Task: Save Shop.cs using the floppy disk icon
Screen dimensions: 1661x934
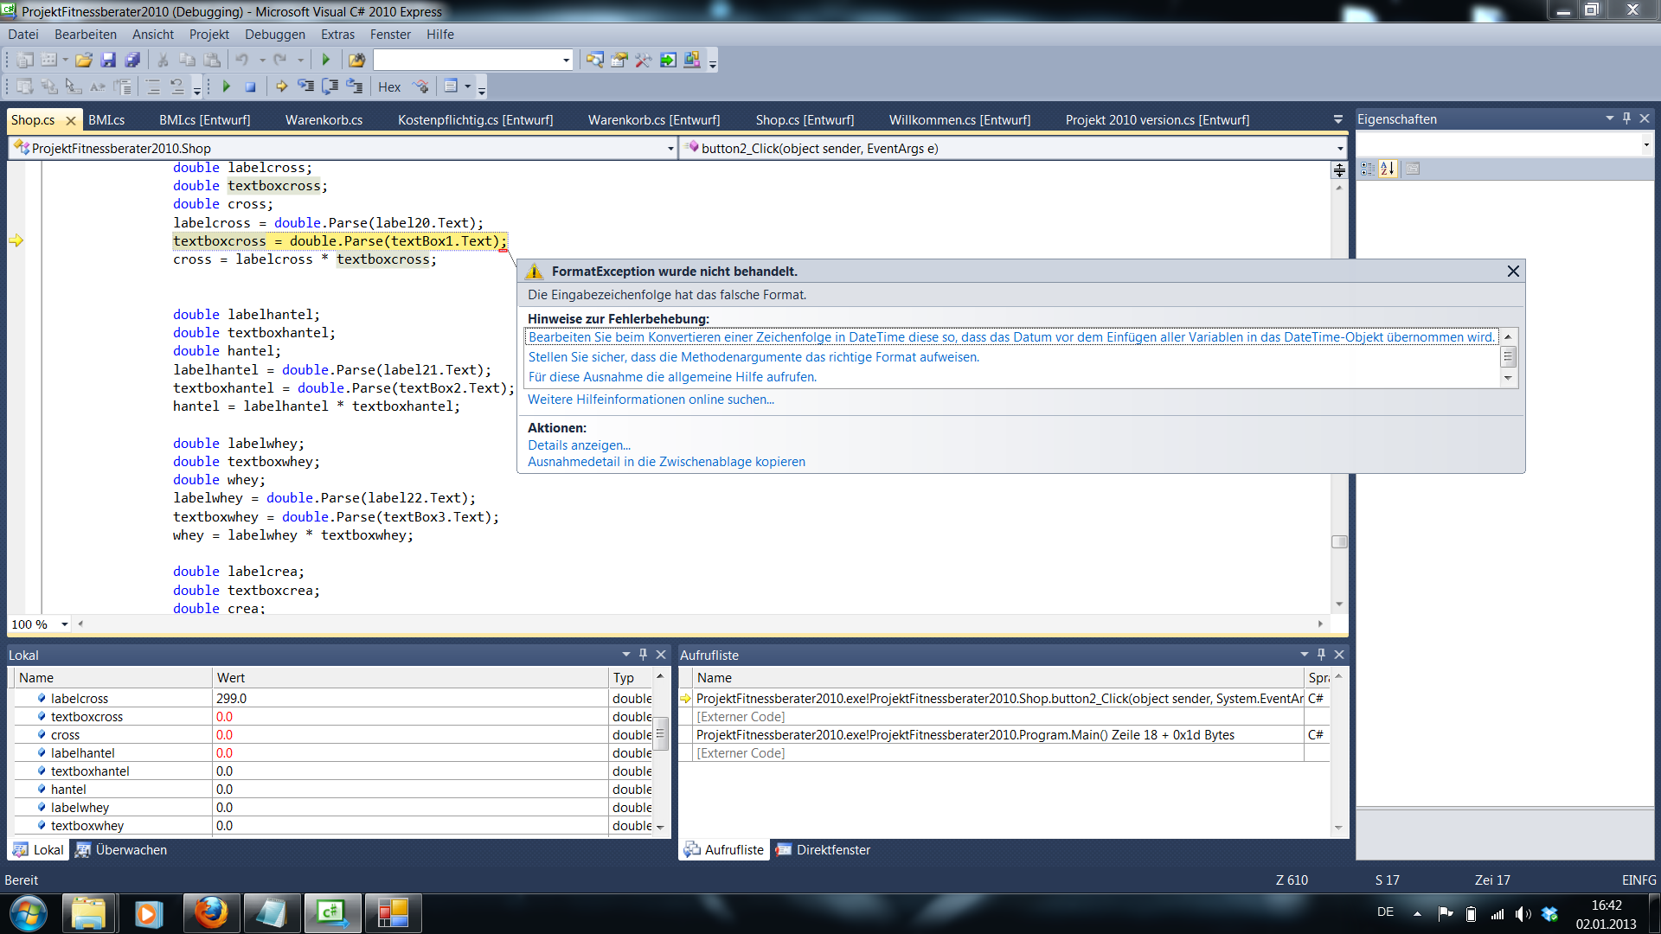Action: tap(108, 60)
